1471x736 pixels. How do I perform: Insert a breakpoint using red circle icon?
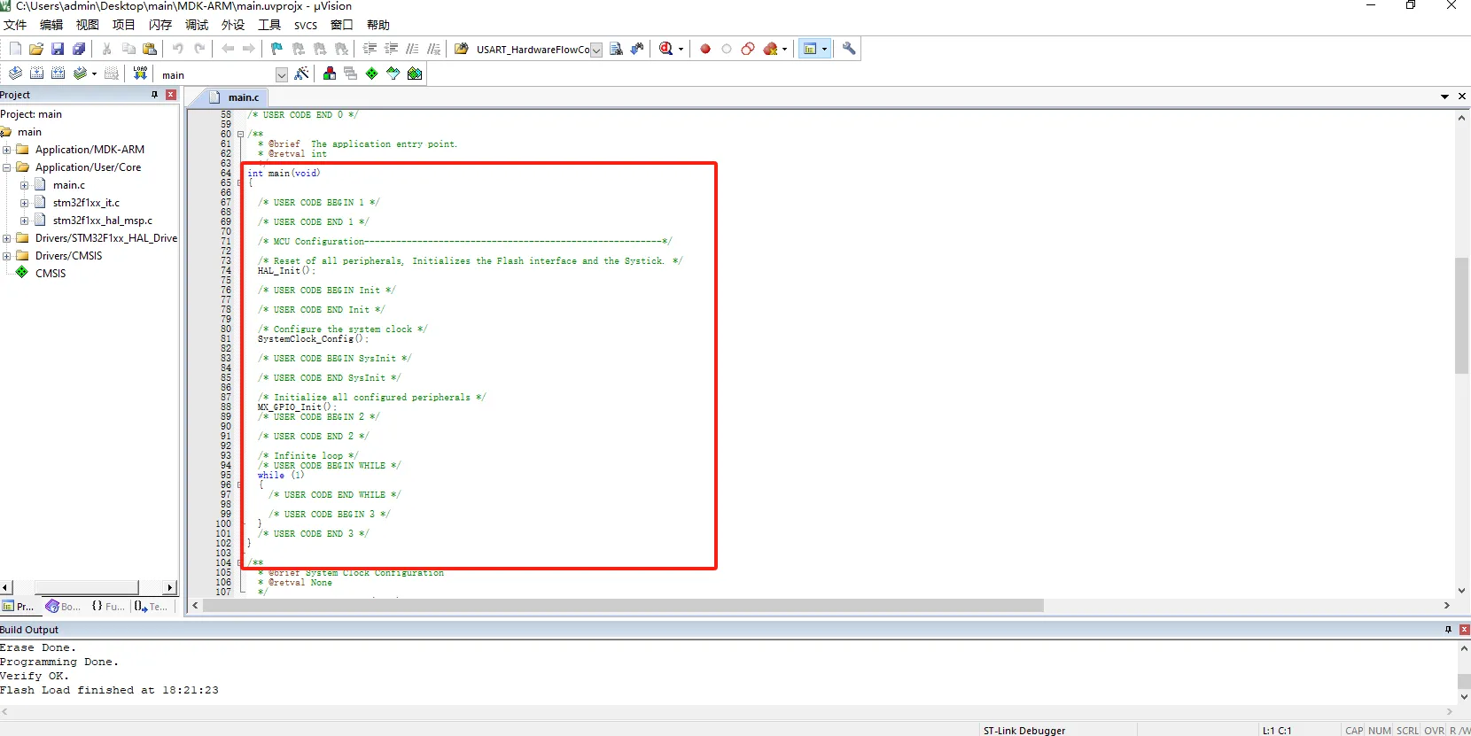[x=705, y=49]
